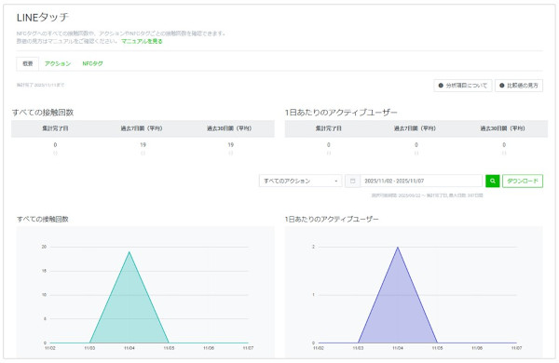
Task: Expand the すべてのアクション dropdown
Action: 301,181
